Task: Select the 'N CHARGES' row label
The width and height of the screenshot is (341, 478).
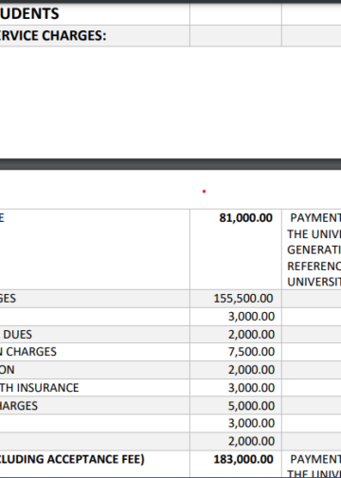Action: (28, 352)
